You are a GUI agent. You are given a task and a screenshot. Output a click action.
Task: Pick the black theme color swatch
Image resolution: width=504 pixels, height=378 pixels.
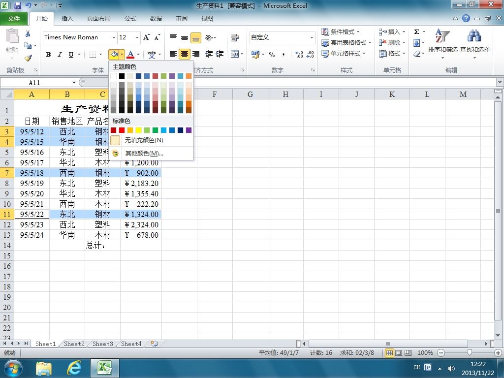pyautogui.click(x=122, y=76)
